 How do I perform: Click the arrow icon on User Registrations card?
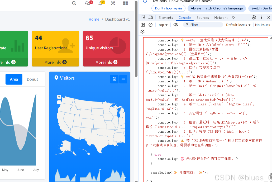(x=64, y=62)
